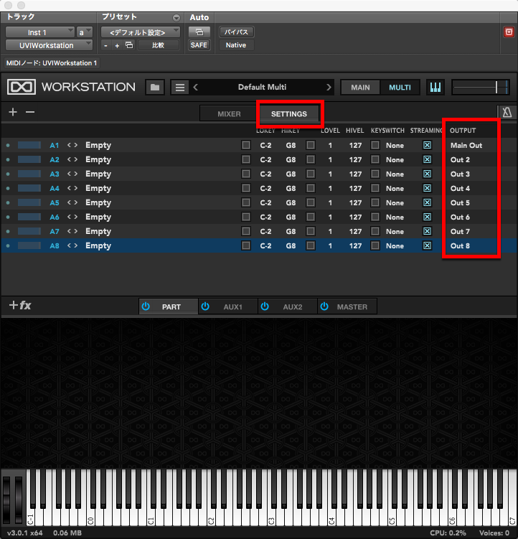
Task: Switch to the SETTINGS tab
Action: tap(288, 114)
